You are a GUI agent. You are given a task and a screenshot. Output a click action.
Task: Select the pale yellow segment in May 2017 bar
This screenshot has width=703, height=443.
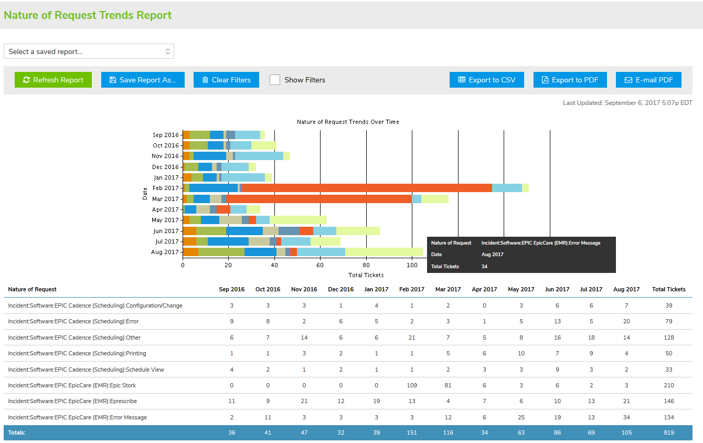298,220
